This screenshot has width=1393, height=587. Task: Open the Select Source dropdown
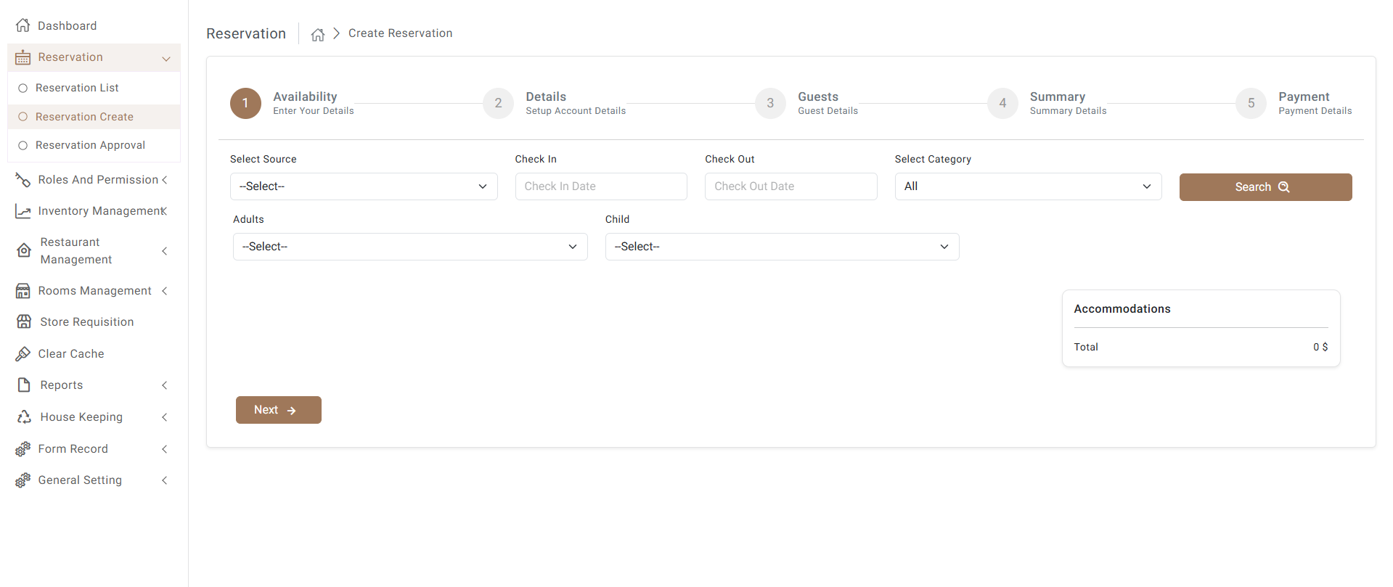[x=364, y=186]
